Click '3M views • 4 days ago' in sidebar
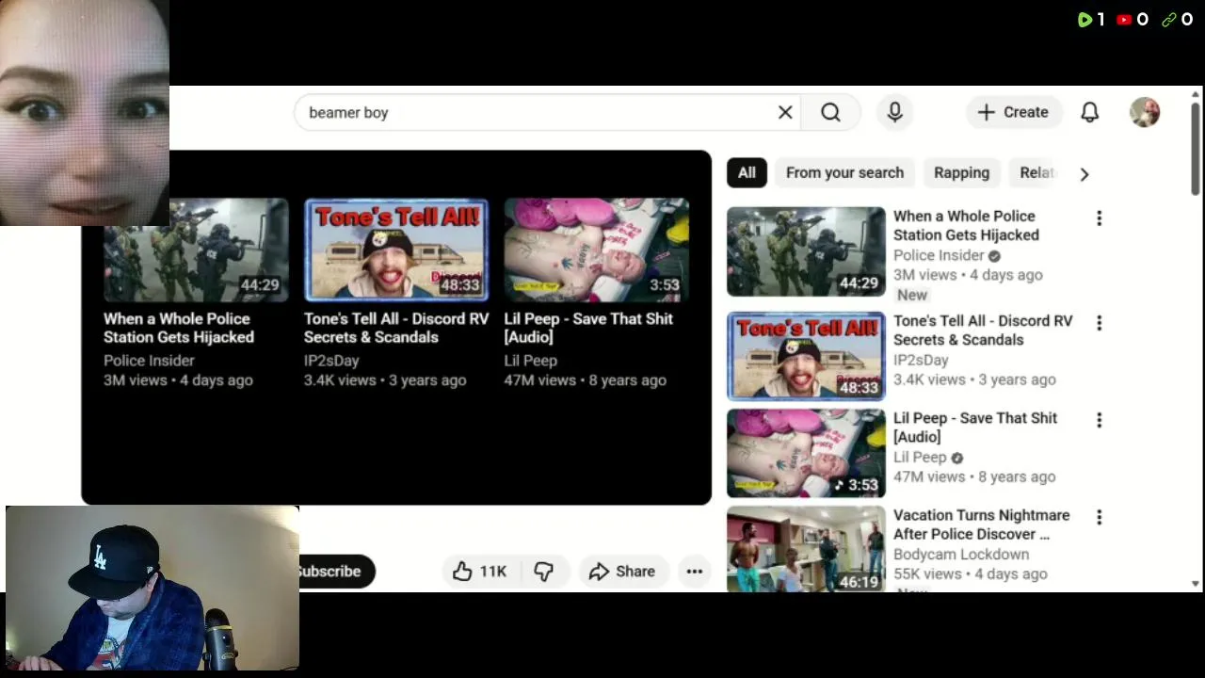The height and width of the screenshot is (678, 1205). pyautogui.click(x=968, y=275)
